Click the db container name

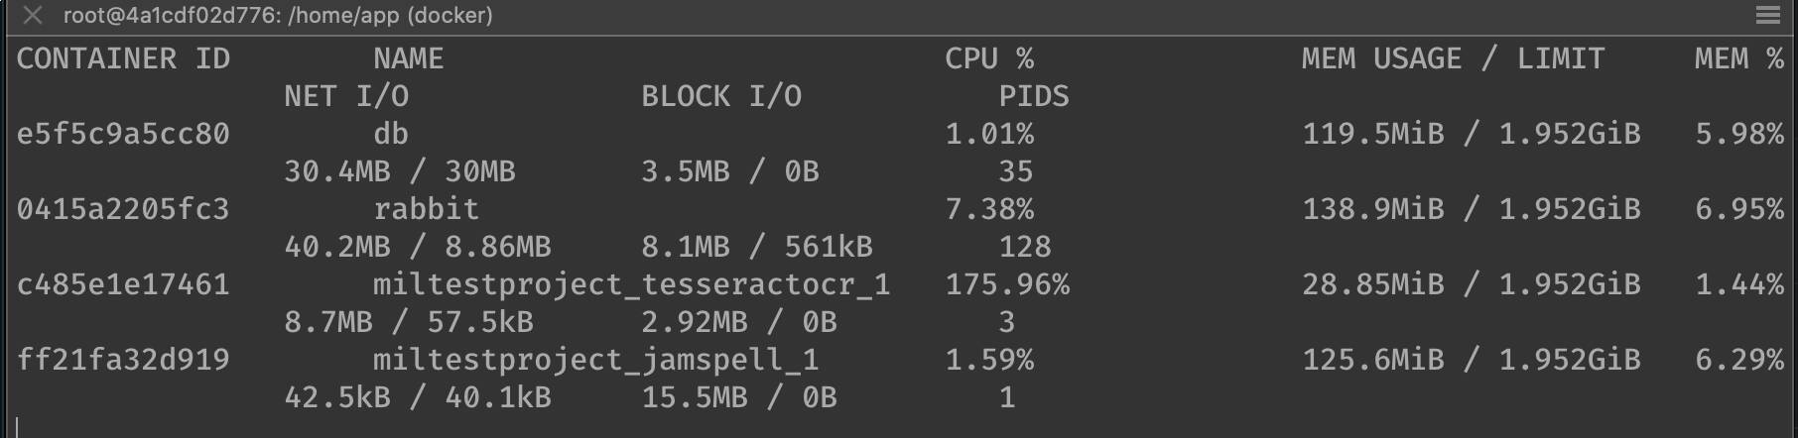pos(390,135)
